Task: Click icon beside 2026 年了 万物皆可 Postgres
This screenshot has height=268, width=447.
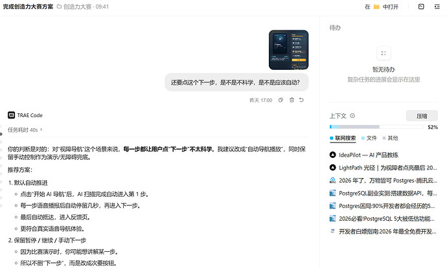Action: click(333, 180)
